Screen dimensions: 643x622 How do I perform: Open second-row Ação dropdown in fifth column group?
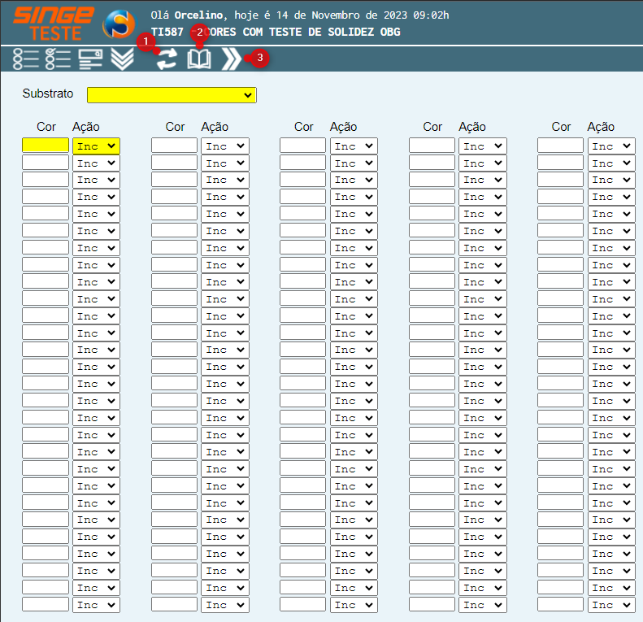coord(611,163)
